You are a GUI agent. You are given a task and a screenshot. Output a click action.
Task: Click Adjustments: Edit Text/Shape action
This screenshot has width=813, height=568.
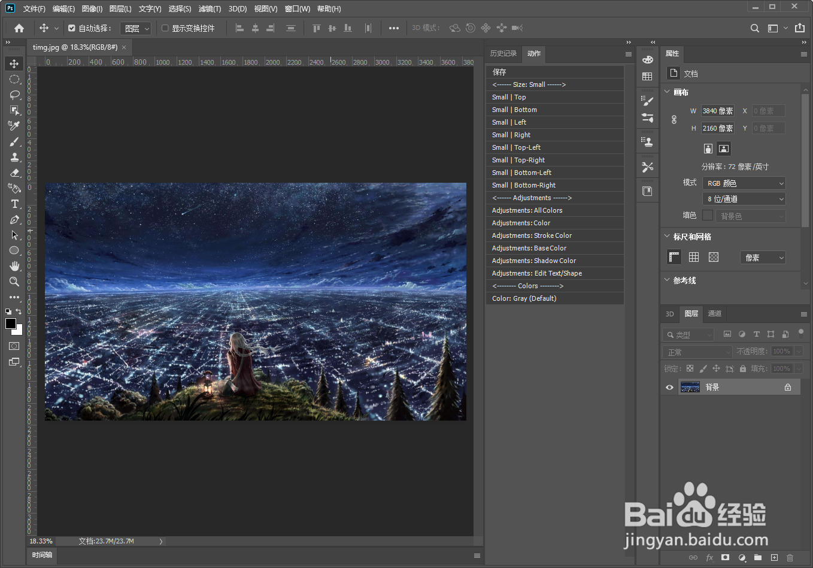point(555,273)
